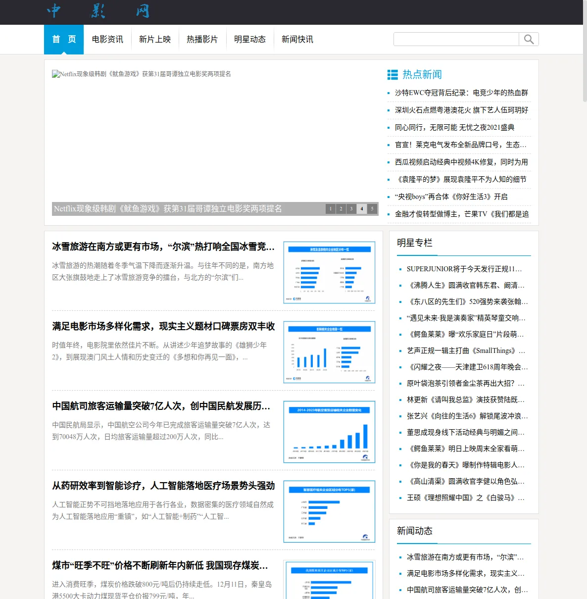Click the 热点新闻 list icon
Viewport: 587px width, 599px height.
point(392,75)
